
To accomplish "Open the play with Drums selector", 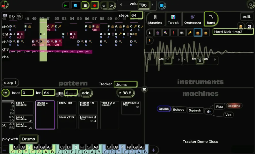I will [x=28, y=139].
